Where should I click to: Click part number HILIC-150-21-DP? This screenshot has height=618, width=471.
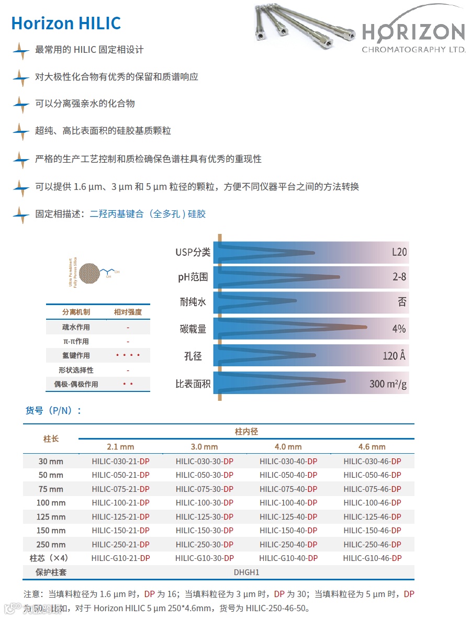point(120,531)
